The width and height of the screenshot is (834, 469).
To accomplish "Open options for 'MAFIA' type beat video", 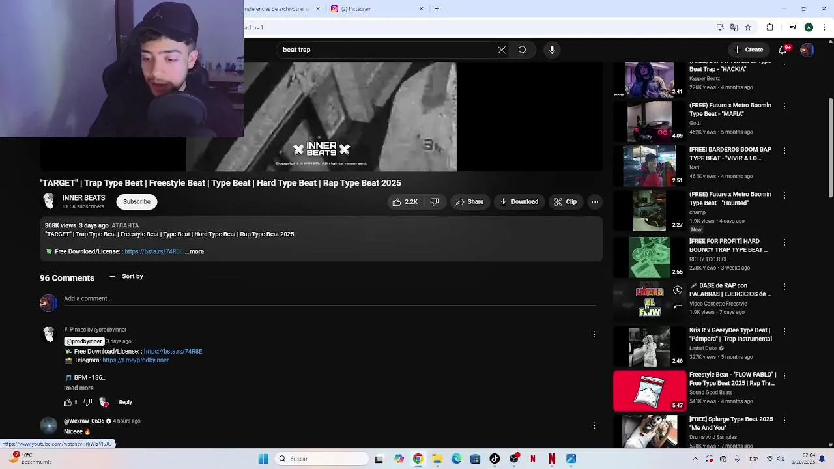I will point(784,106).
